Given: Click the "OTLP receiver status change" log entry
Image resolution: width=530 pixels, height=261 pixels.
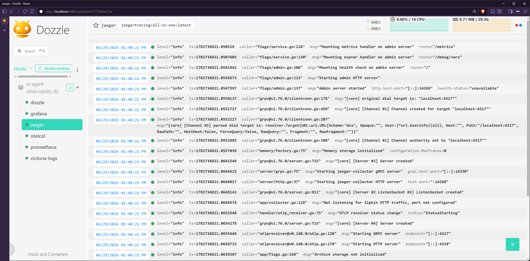Looking at the screenshot, I should coord(364,213).
